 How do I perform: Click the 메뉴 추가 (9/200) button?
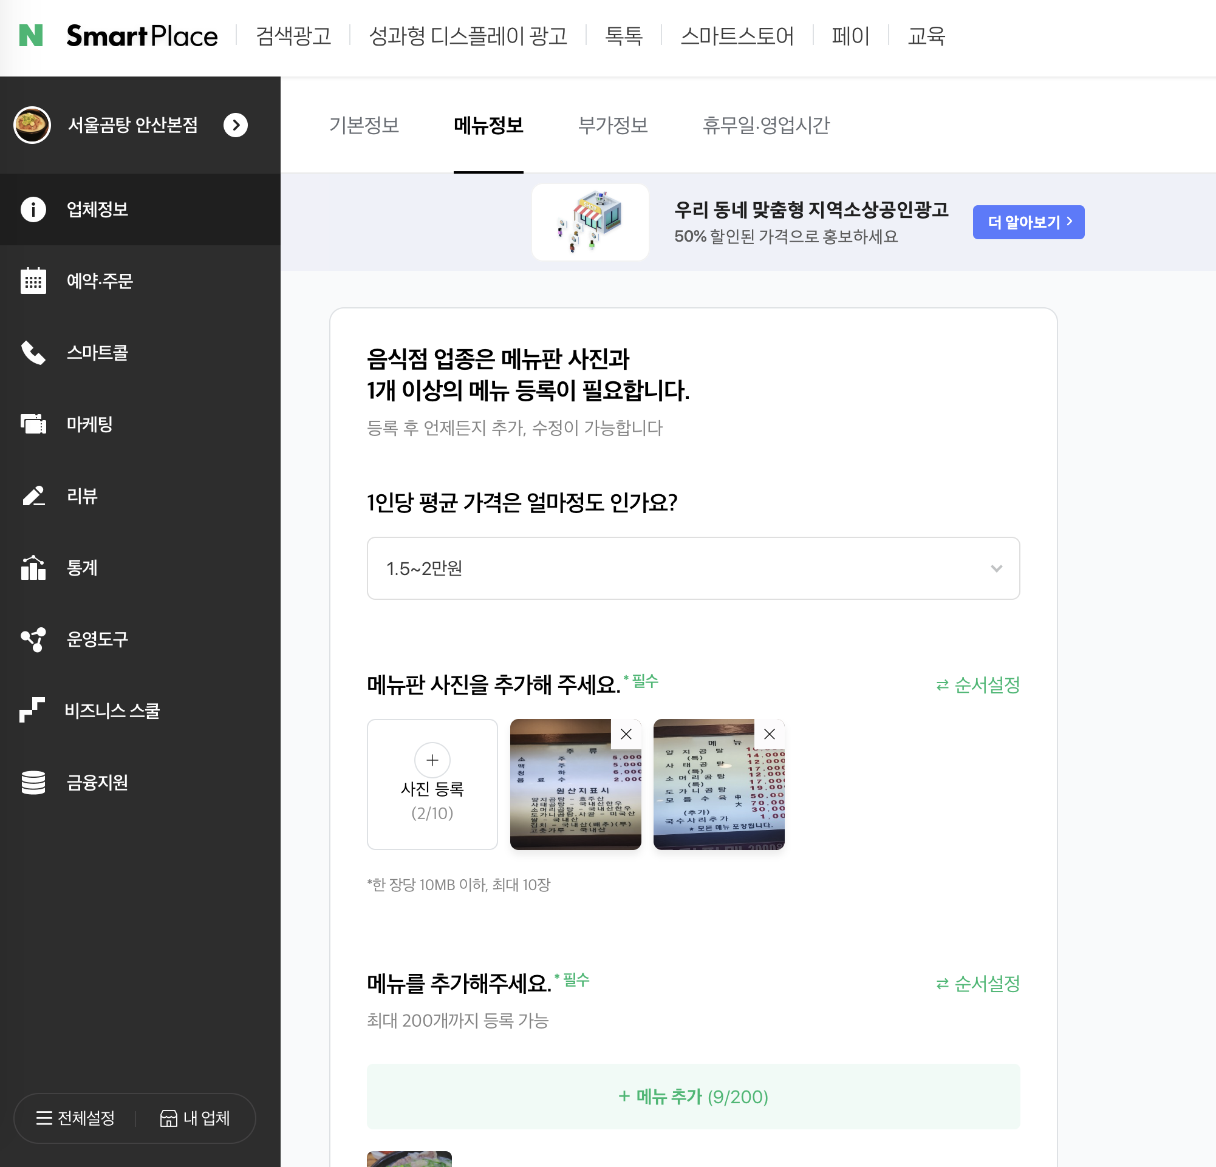pyautogui.click(x=693, y=1097)
